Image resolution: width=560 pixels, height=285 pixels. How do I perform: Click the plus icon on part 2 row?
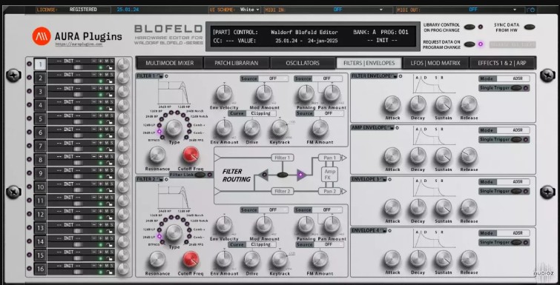click(100, 75)
